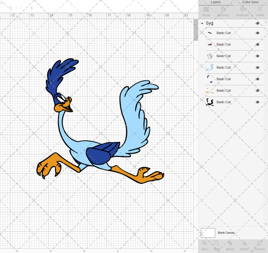Viewport: 268px width, 253px height.
Task: Toggle visibility of the Svg group
Action: [x=257, y=23]
